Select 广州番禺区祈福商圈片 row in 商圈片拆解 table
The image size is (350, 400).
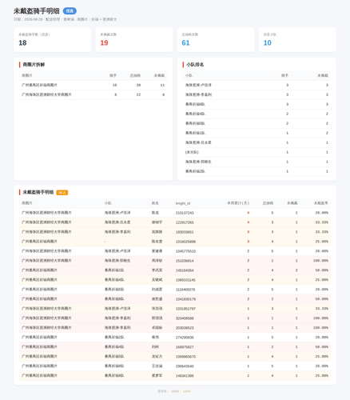(x=93, y=85)
